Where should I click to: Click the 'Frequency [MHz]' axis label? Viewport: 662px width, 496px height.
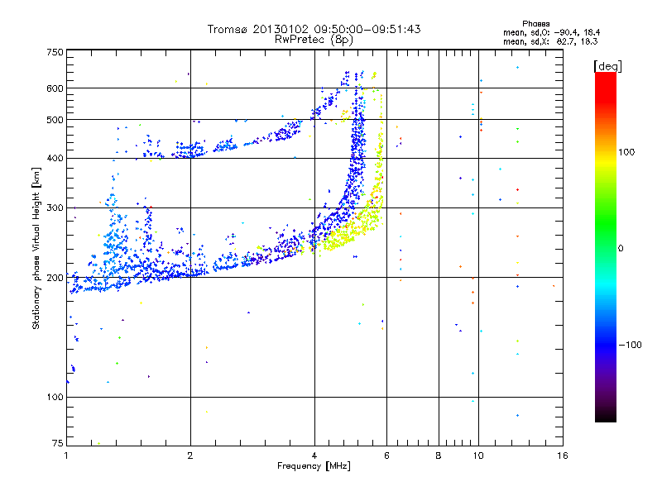(314, 466)
